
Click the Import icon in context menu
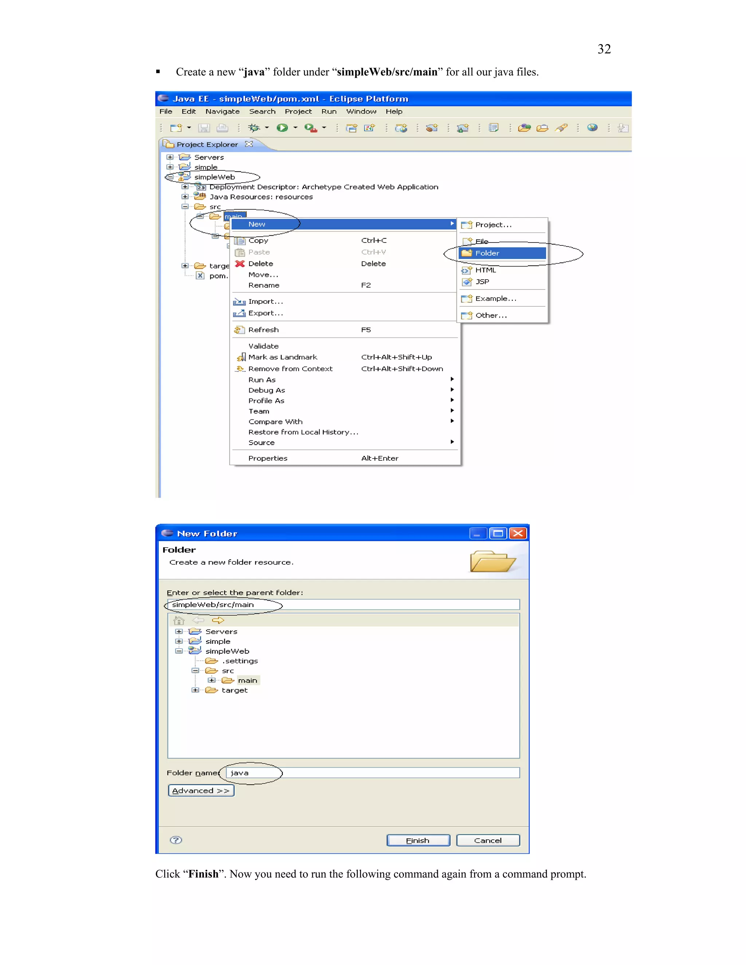pos(240,302)
